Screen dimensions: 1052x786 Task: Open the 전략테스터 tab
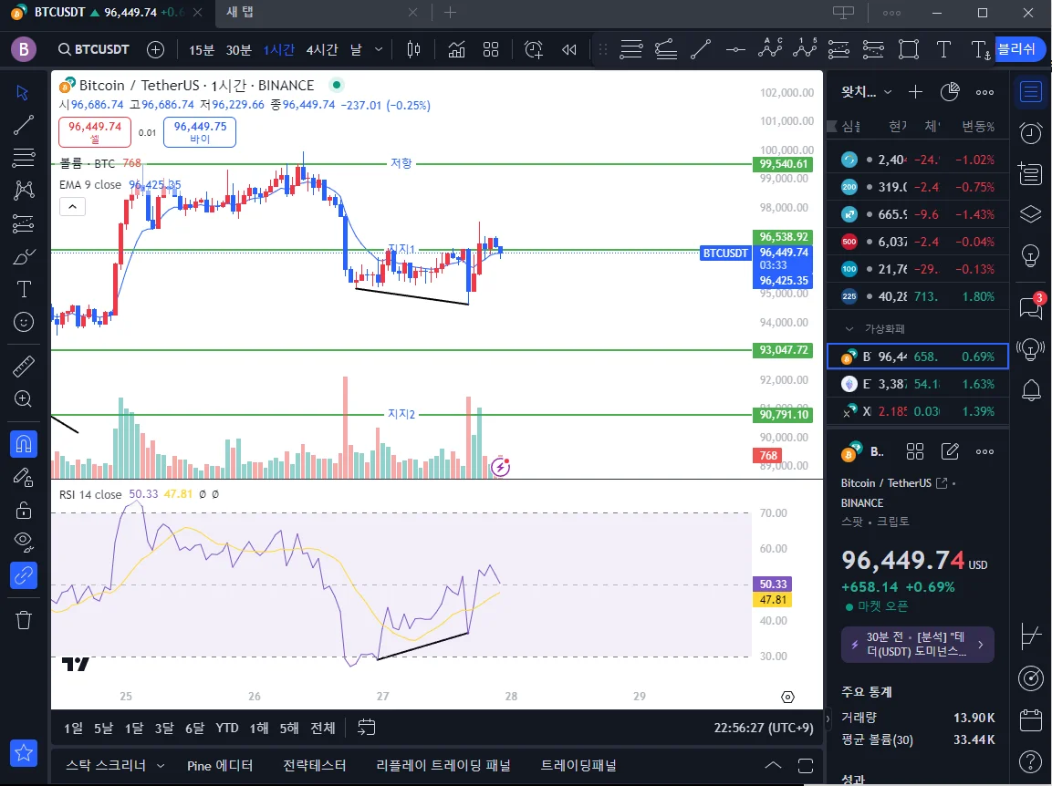point(314,765)
